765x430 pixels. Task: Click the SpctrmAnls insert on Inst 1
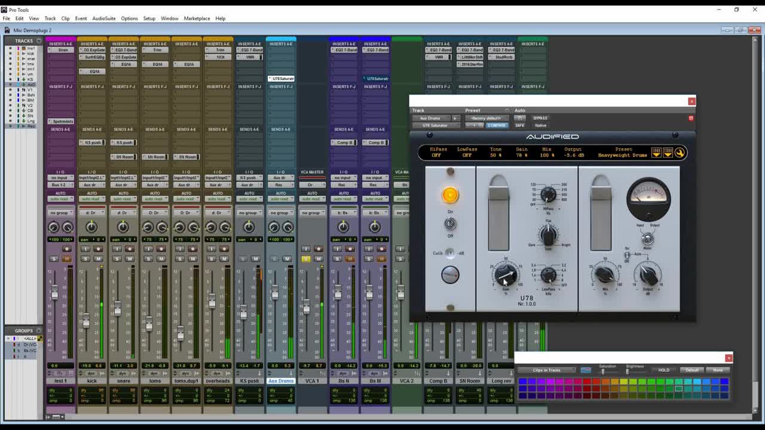coord(60,121)
